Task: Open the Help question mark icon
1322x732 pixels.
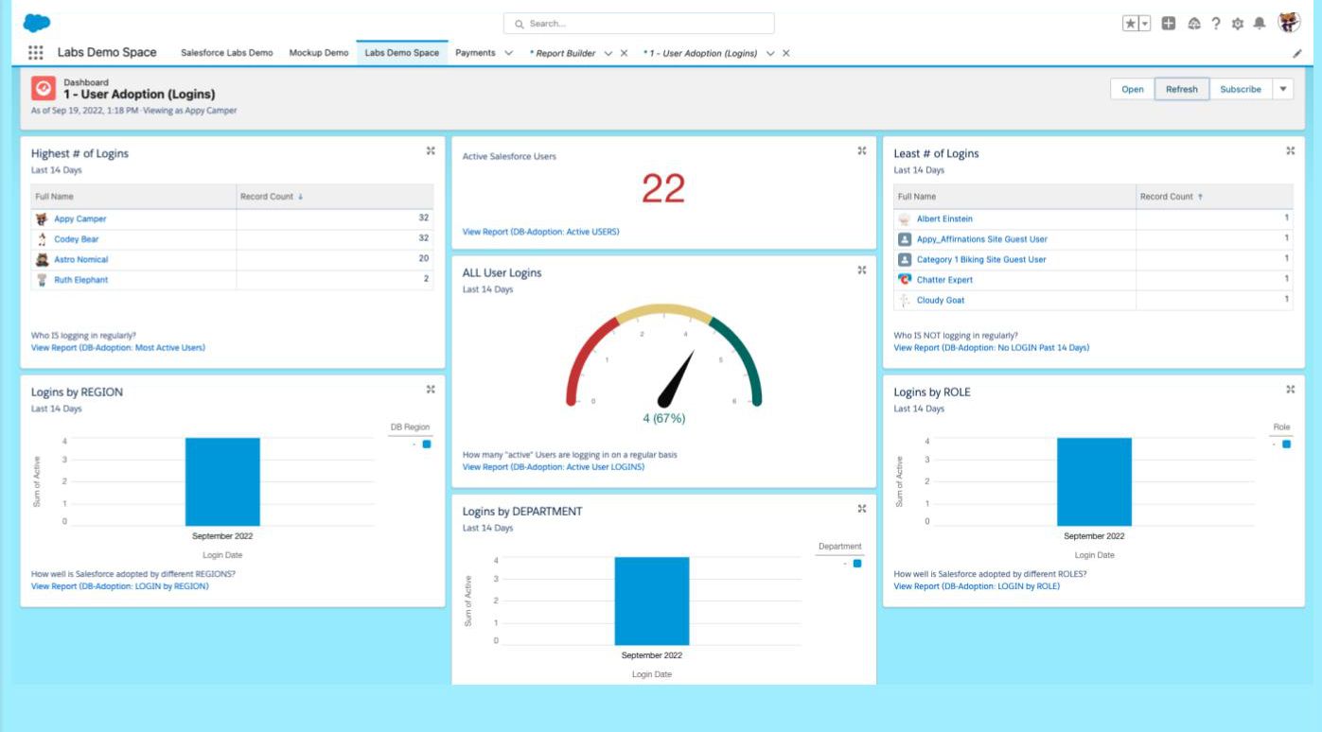Action: tap(1218, 23)
